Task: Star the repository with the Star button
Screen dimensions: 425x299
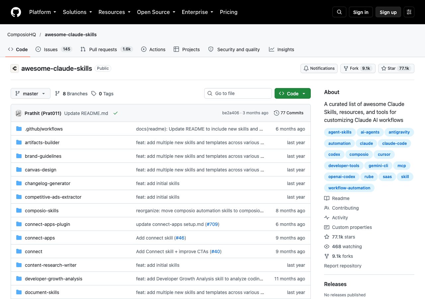Action: [396, 68]
